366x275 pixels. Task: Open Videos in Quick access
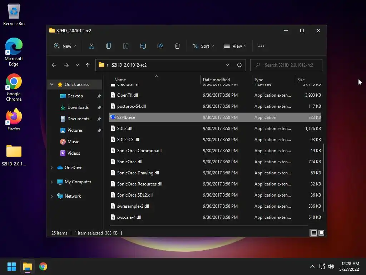pyautogui.click(x=74, y=153)
